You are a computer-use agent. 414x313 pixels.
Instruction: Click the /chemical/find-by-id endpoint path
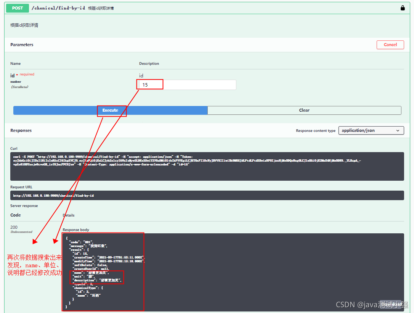click(x=58, y=8)
